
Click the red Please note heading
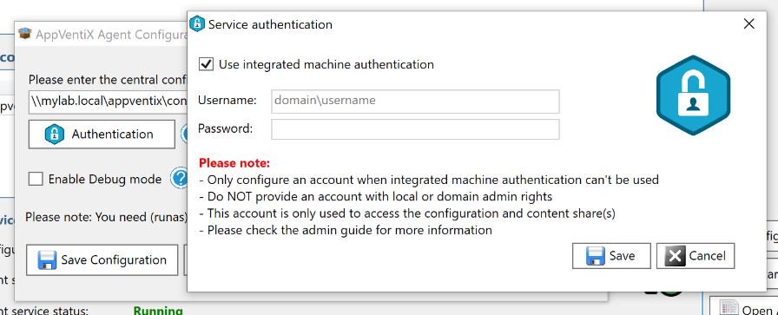coord(234,163)
